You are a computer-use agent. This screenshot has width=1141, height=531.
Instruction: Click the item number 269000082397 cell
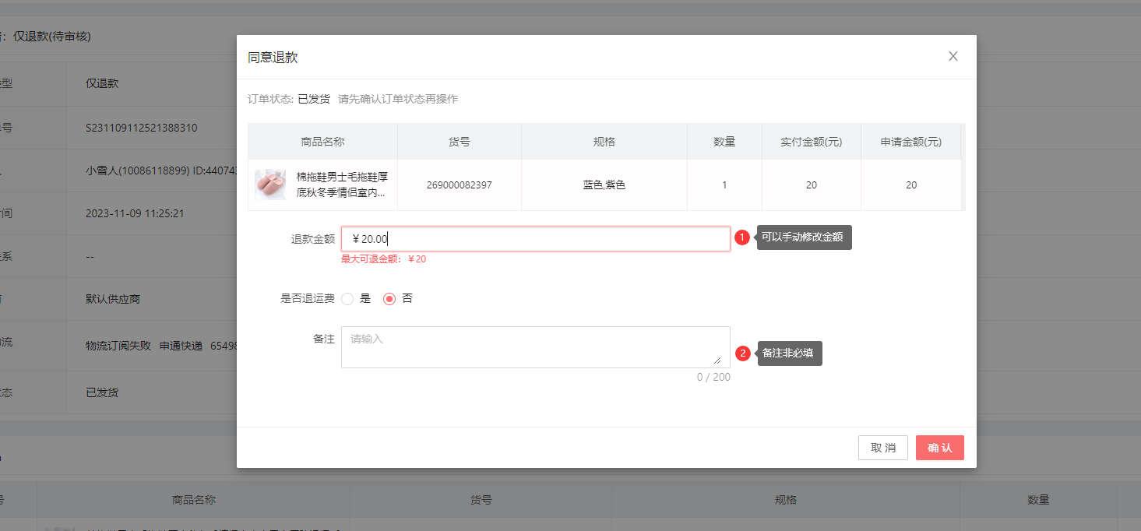(x=459, y=185)
